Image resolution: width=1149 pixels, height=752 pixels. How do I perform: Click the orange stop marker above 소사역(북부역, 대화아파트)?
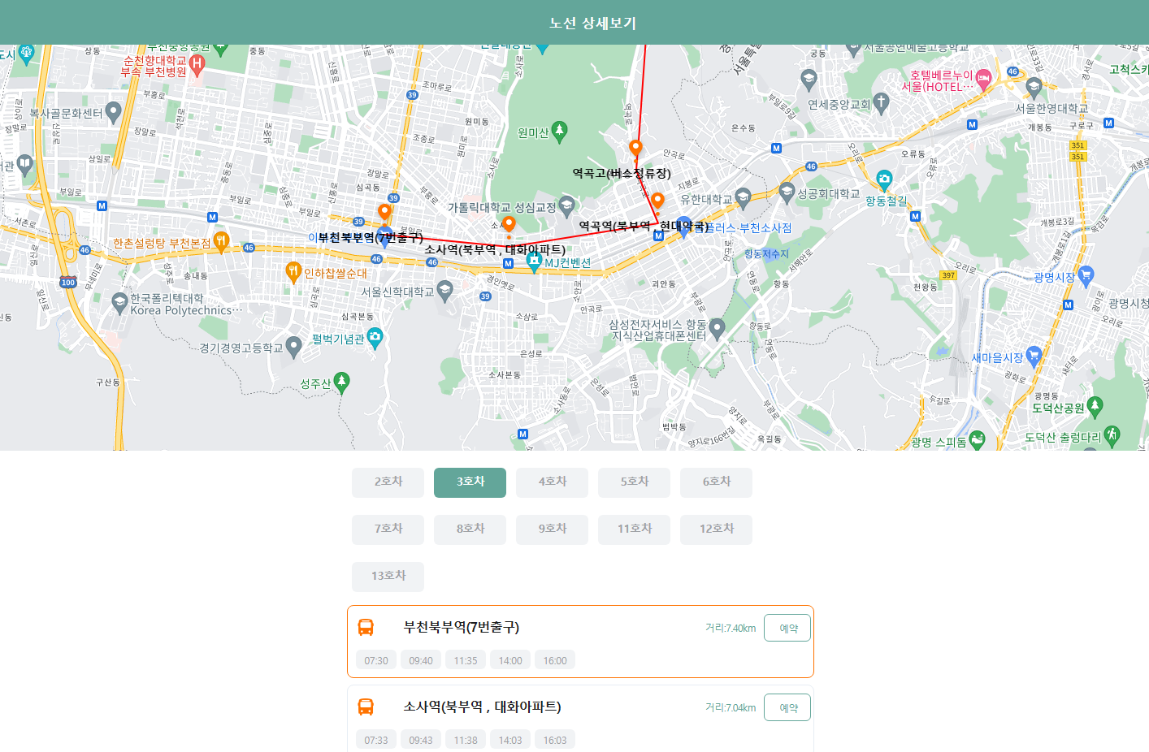click(x=509, y=225)
